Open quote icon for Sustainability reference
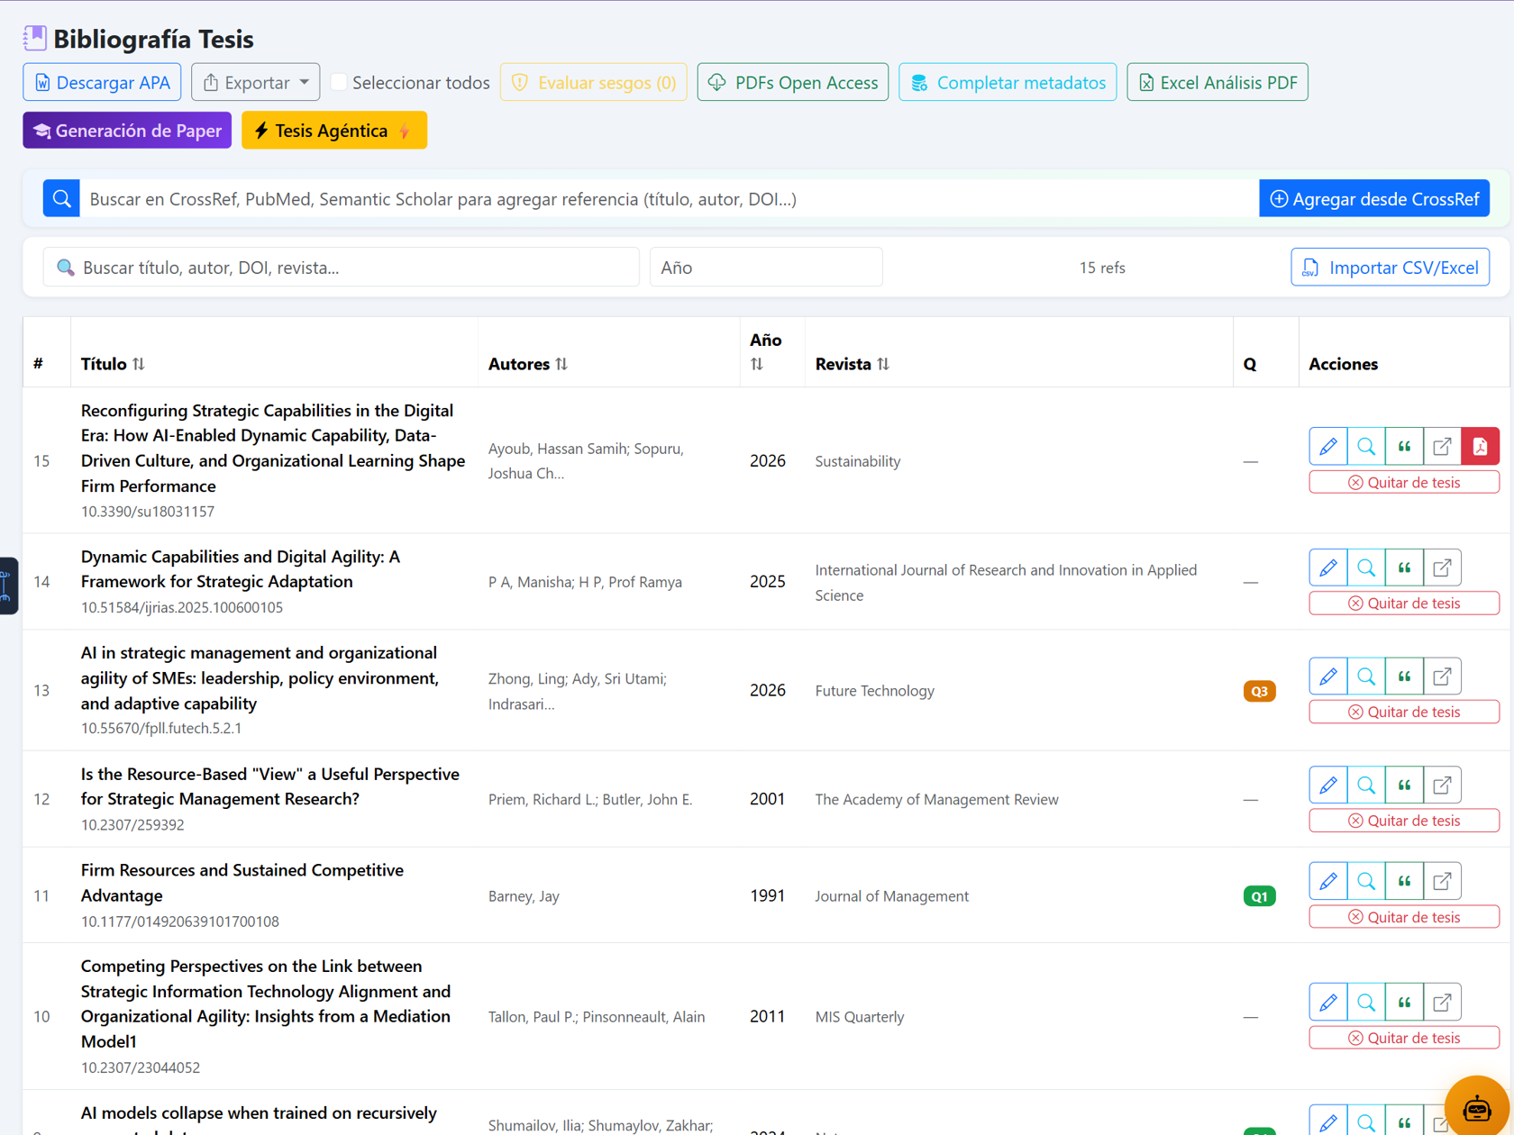 (1404, 446)
